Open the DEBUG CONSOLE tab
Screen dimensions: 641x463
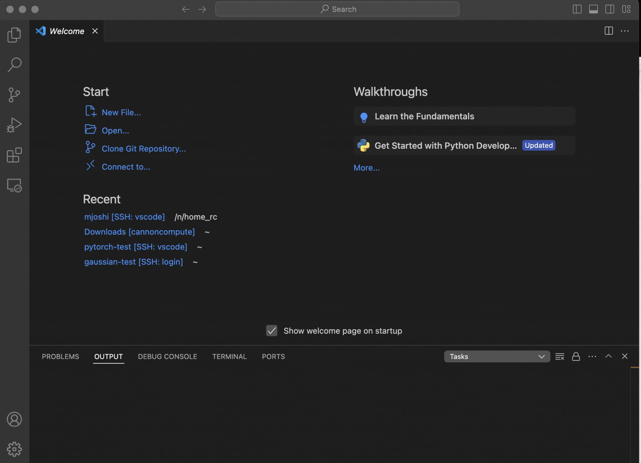tap(167, 356)
